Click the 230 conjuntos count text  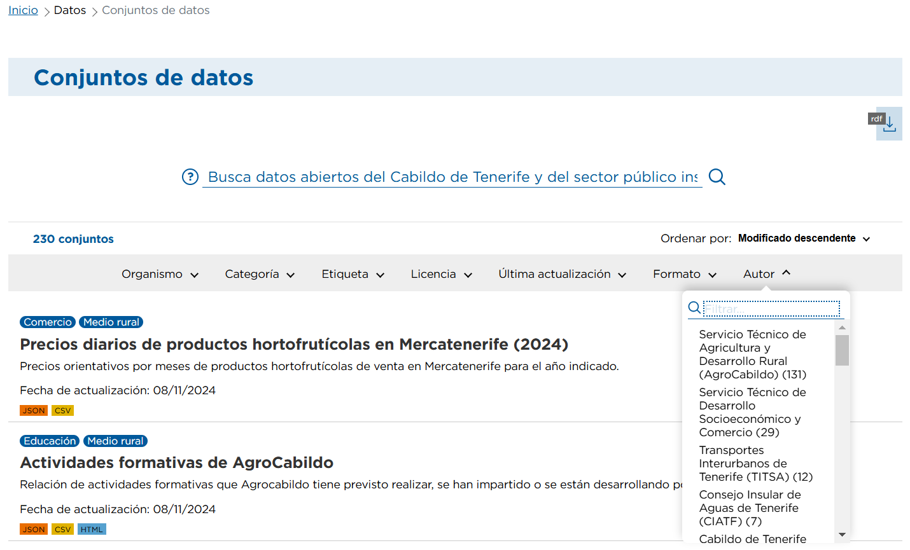click(73, 239)
